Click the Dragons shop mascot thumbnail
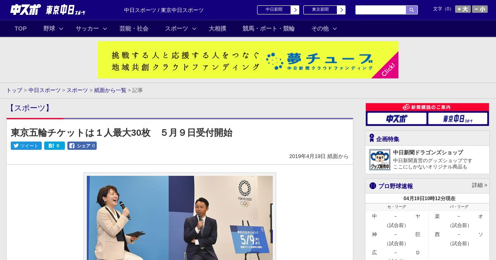The image size is (496, 260). coord(380,160)
